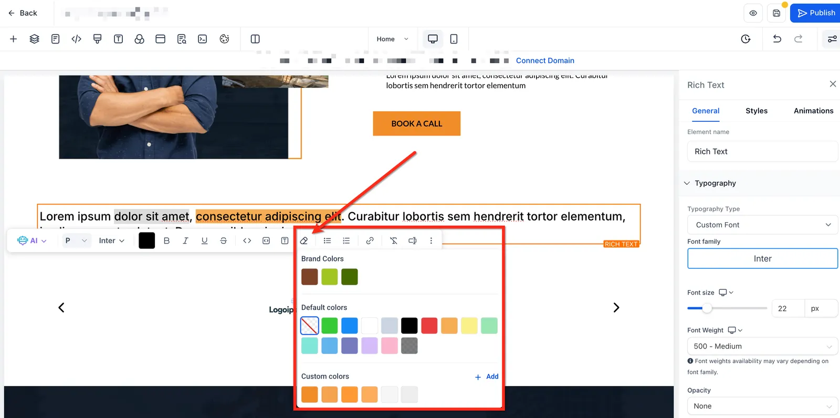Click the highlight color marker icon

tap(304, 241)
